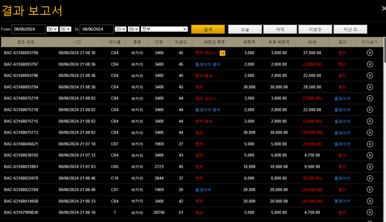Sort by 라운드 column header

[x=181, y=42]
